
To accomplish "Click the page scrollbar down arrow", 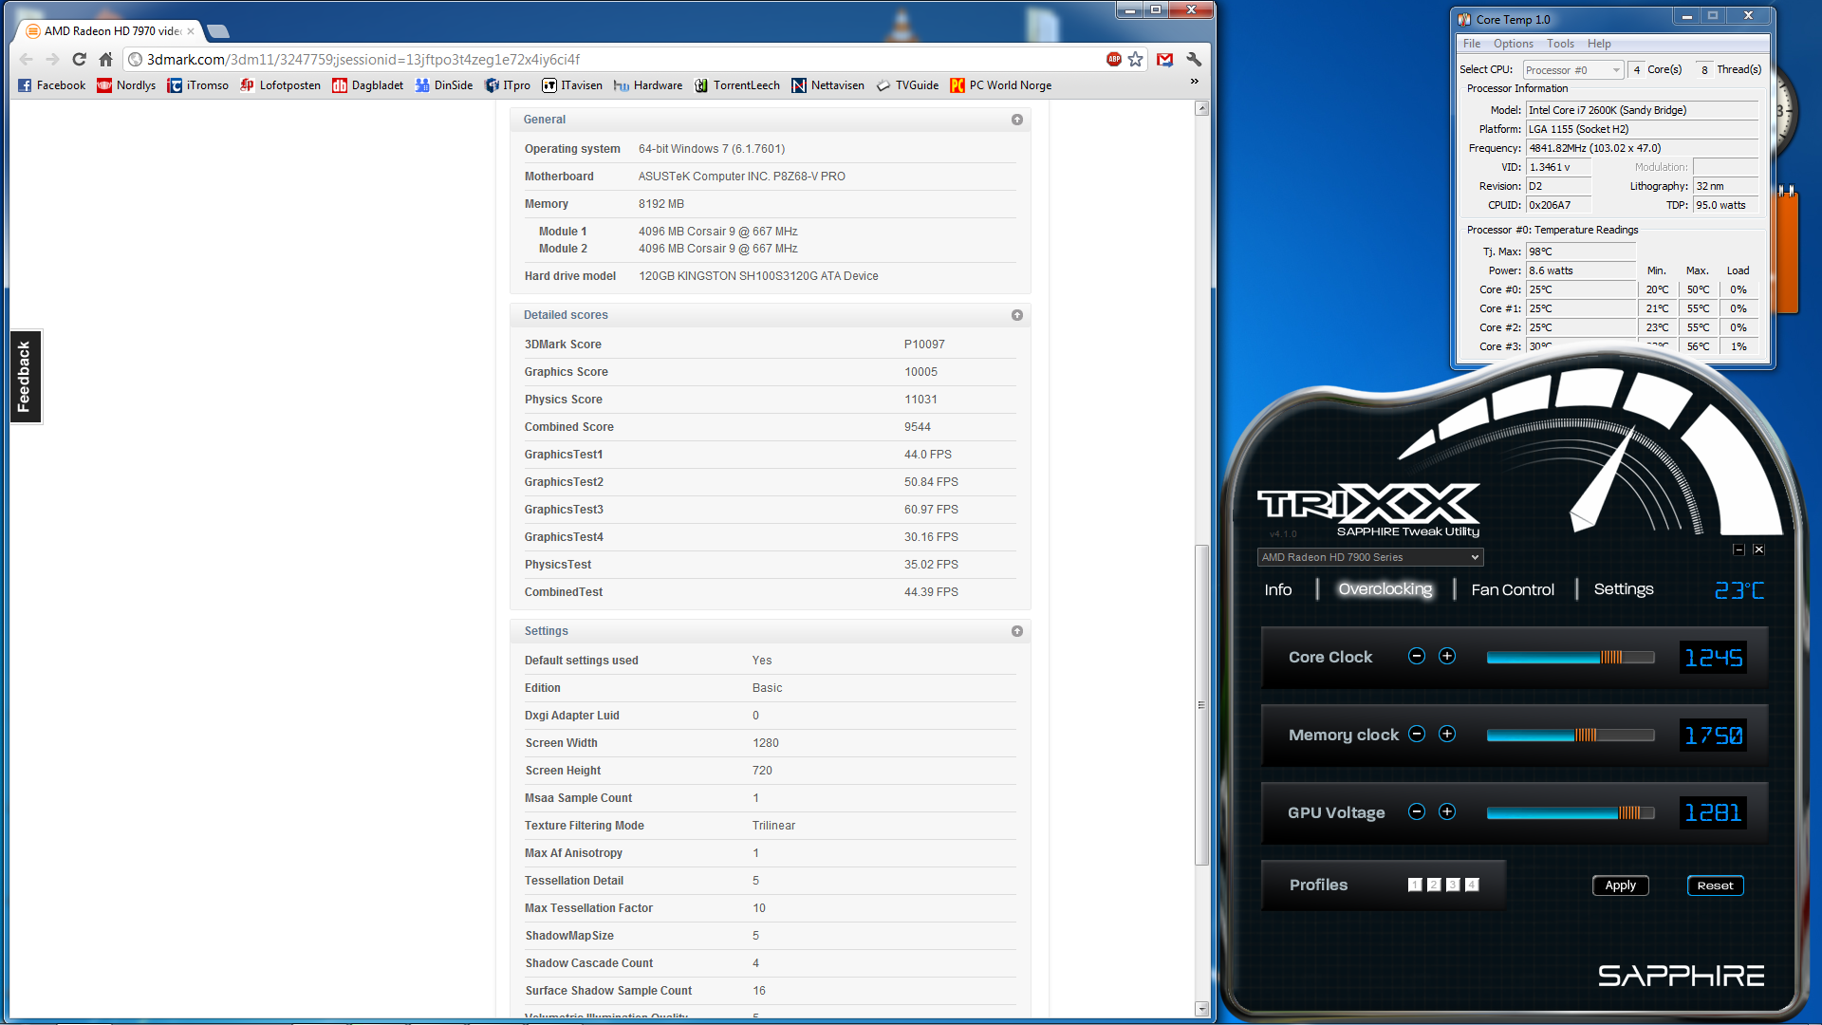I will tap(1202, 1009).
